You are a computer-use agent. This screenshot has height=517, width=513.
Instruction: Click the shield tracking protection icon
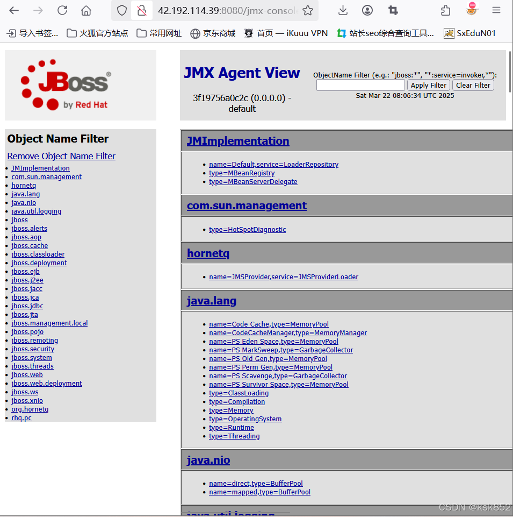point(122,10)
